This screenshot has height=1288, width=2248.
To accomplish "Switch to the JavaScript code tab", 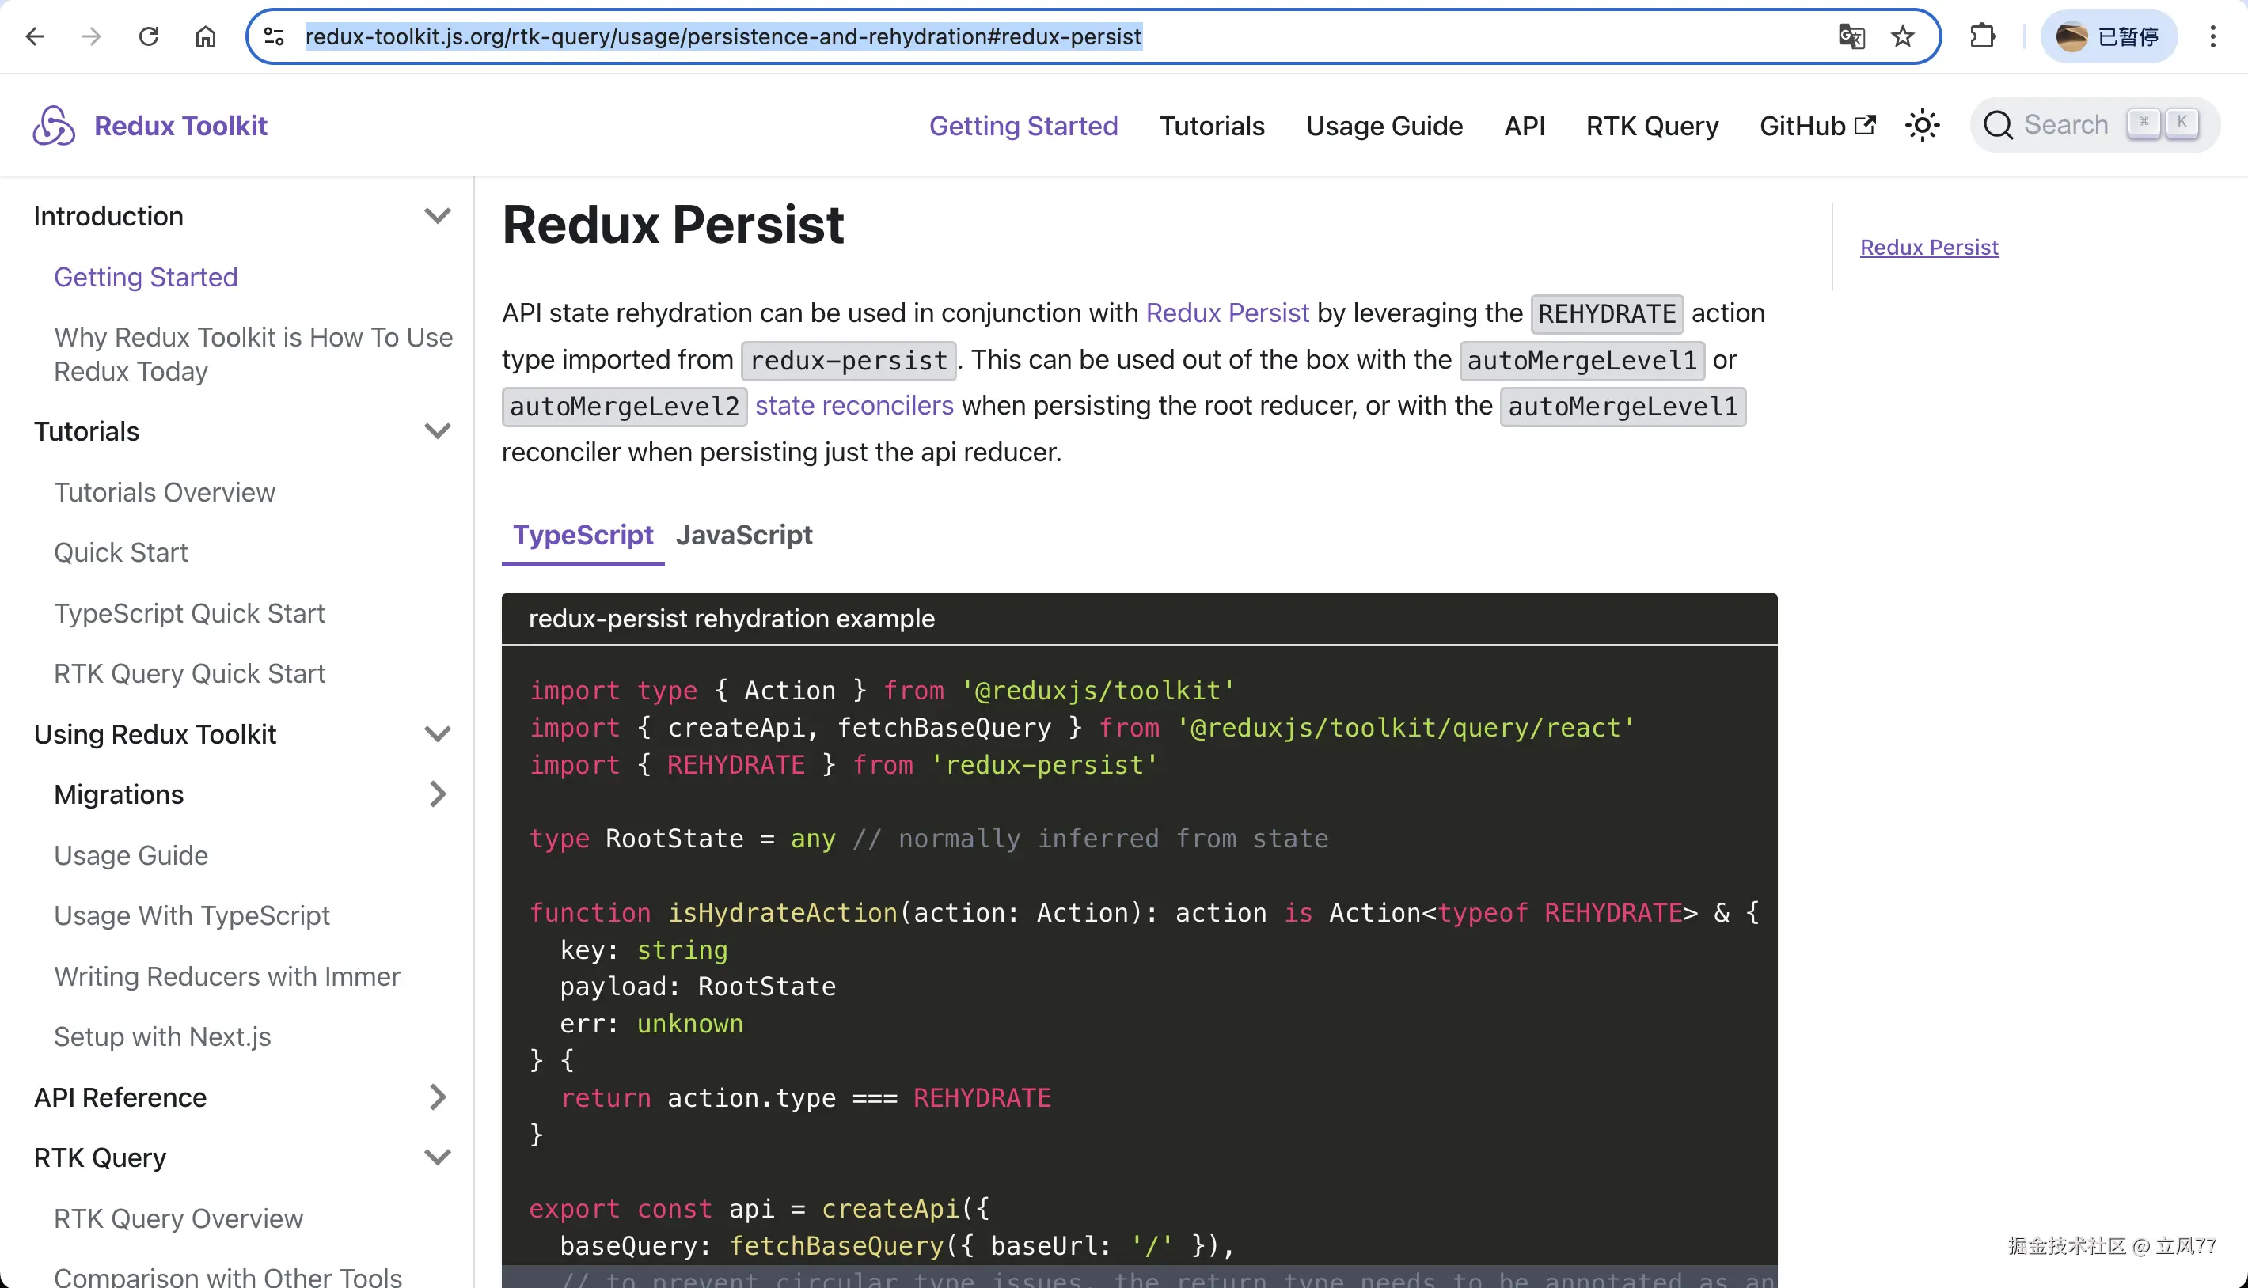I will (743, 535).
